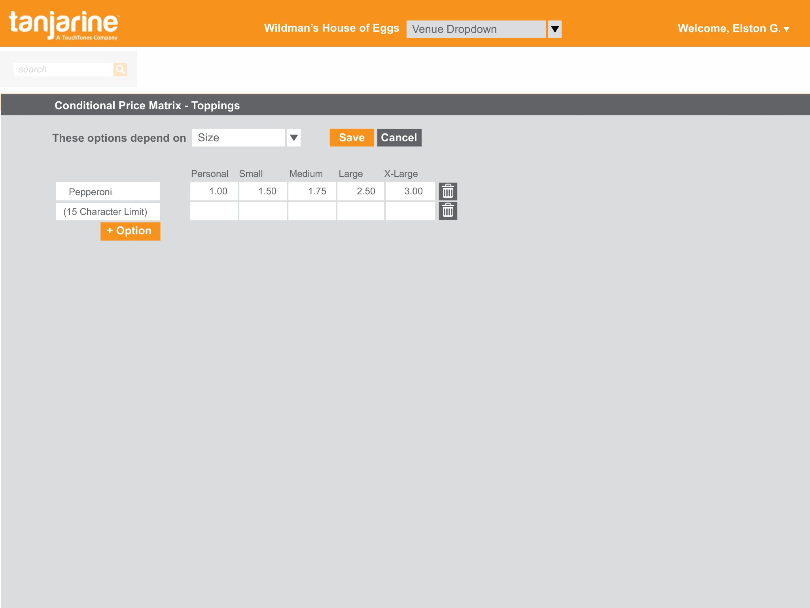Click the 15 Character Limit name field
This screenshot has width=810, height=608.
108,211
